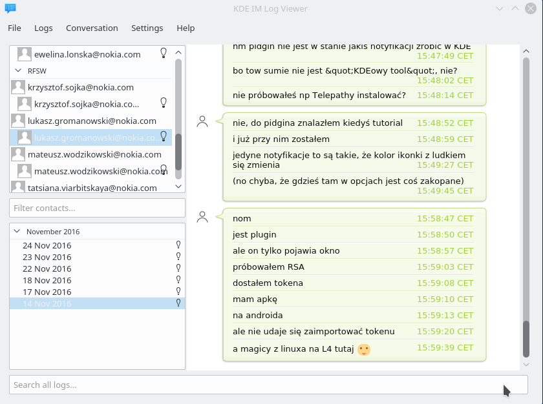
Task: Click the KDE IM Log Viewer app icon
Action: (x=10, y=8)
